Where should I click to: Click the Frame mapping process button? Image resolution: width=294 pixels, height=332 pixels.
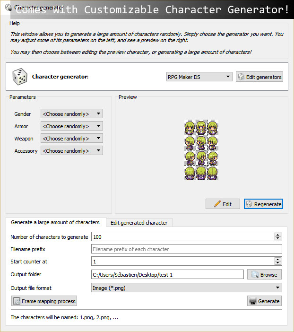pyautogui.click(x=44, y=301)
